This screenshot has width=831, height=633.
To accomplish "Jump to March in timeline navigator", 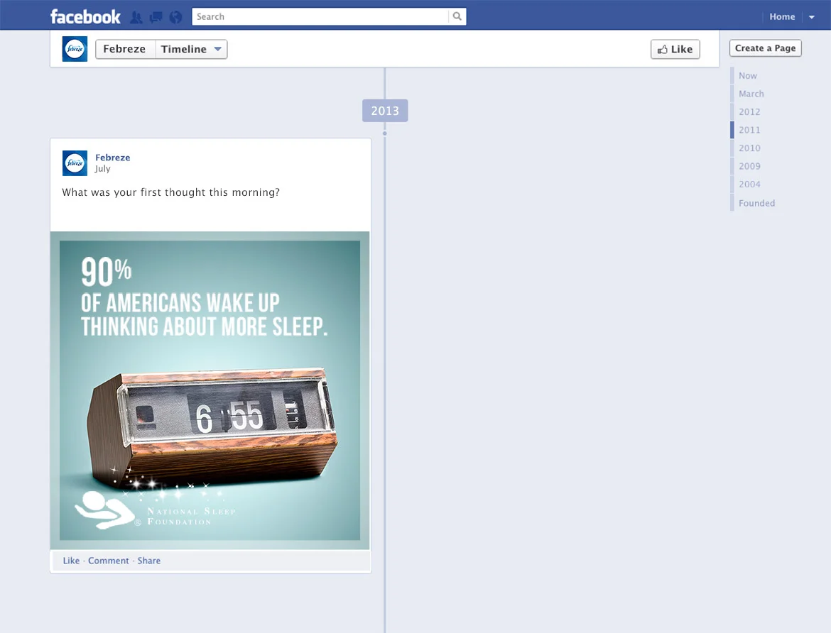I will point(751,94).
